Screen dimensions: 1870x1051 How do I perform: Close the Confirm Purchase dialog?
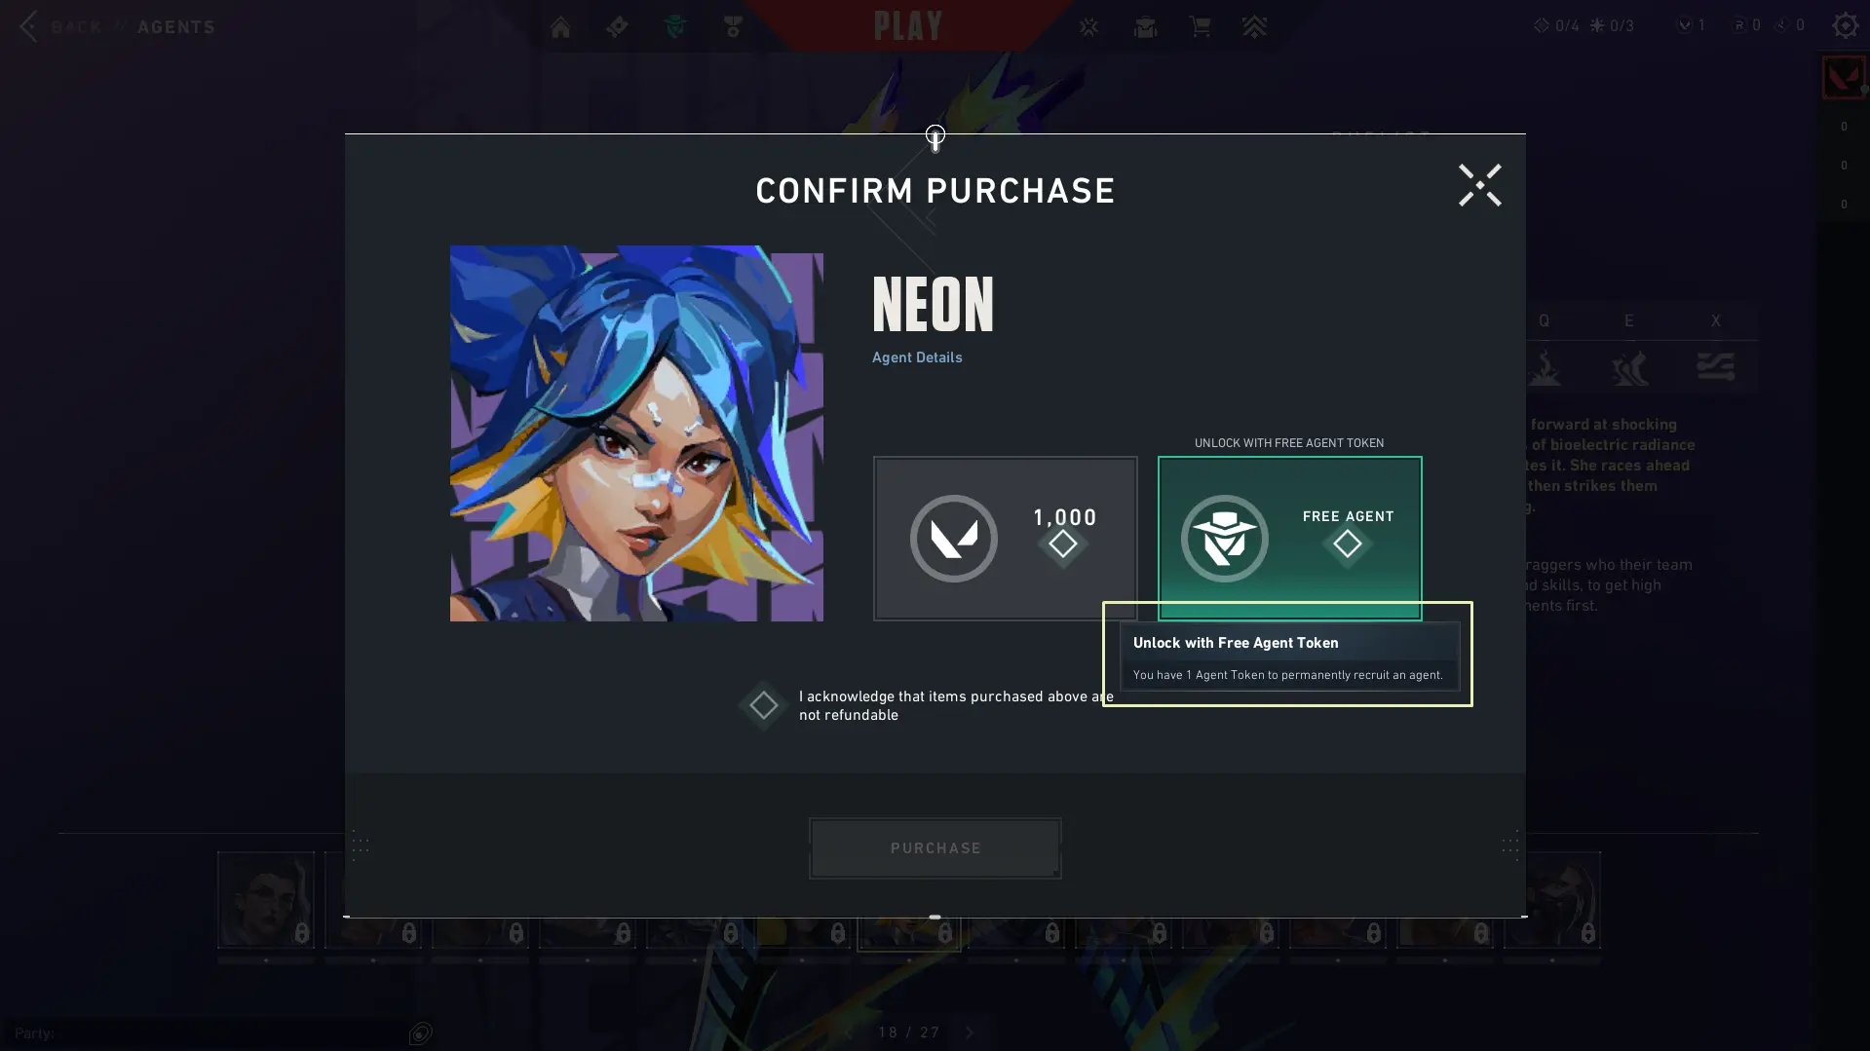click(x=1479, y=185)
